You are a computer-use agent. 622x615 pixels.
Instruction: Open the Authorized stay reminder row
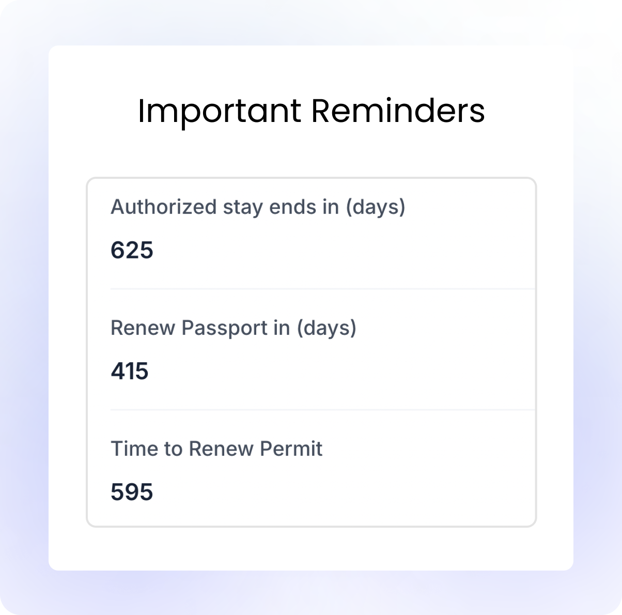point(312,234)
